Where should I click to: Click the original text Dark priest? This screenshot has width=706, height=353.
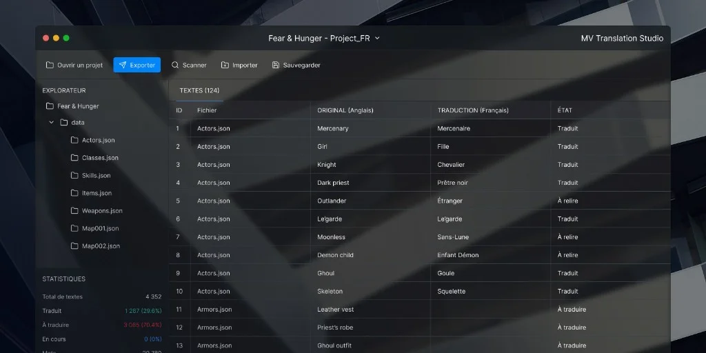pyautogui.click(x=333, y=182)
